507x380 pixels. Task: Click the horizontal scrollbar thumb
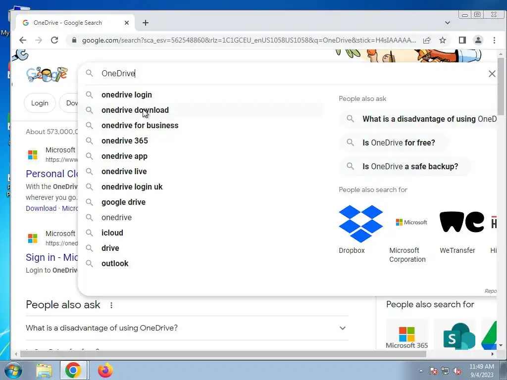[223, 354]
